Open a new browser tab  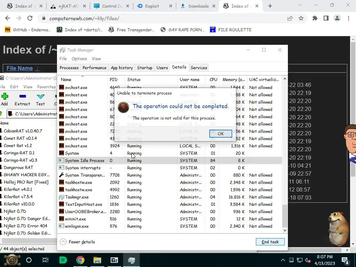pyautogui.click(x=270, y=6)
